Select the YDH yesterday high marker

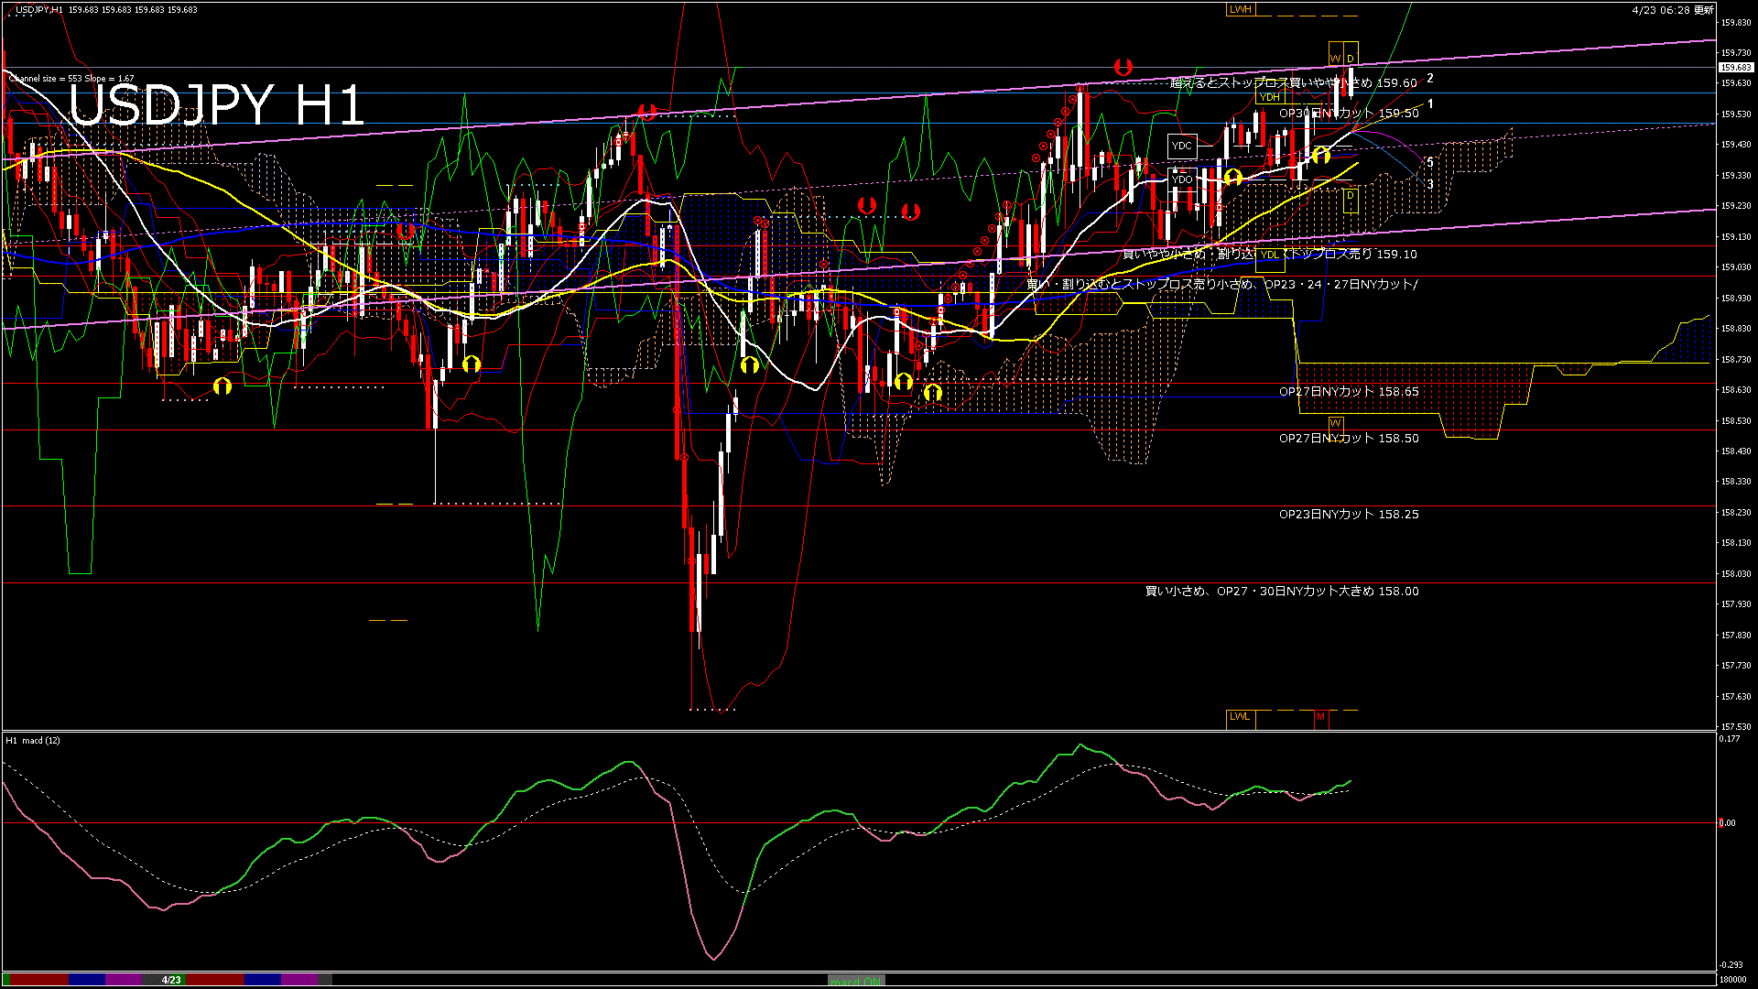click(x=1269, y=97)
